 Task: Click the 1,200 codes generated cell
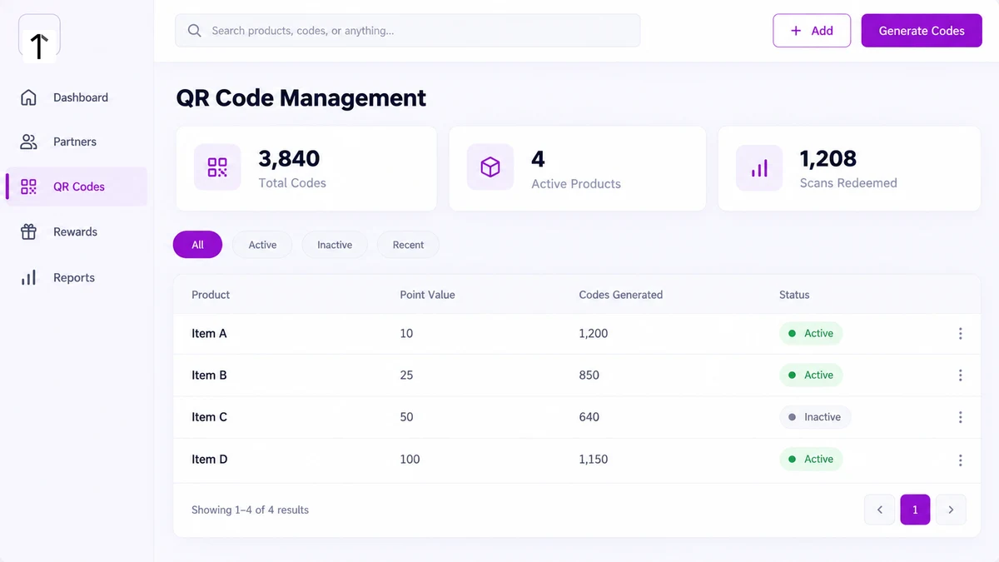coord(594,334)
